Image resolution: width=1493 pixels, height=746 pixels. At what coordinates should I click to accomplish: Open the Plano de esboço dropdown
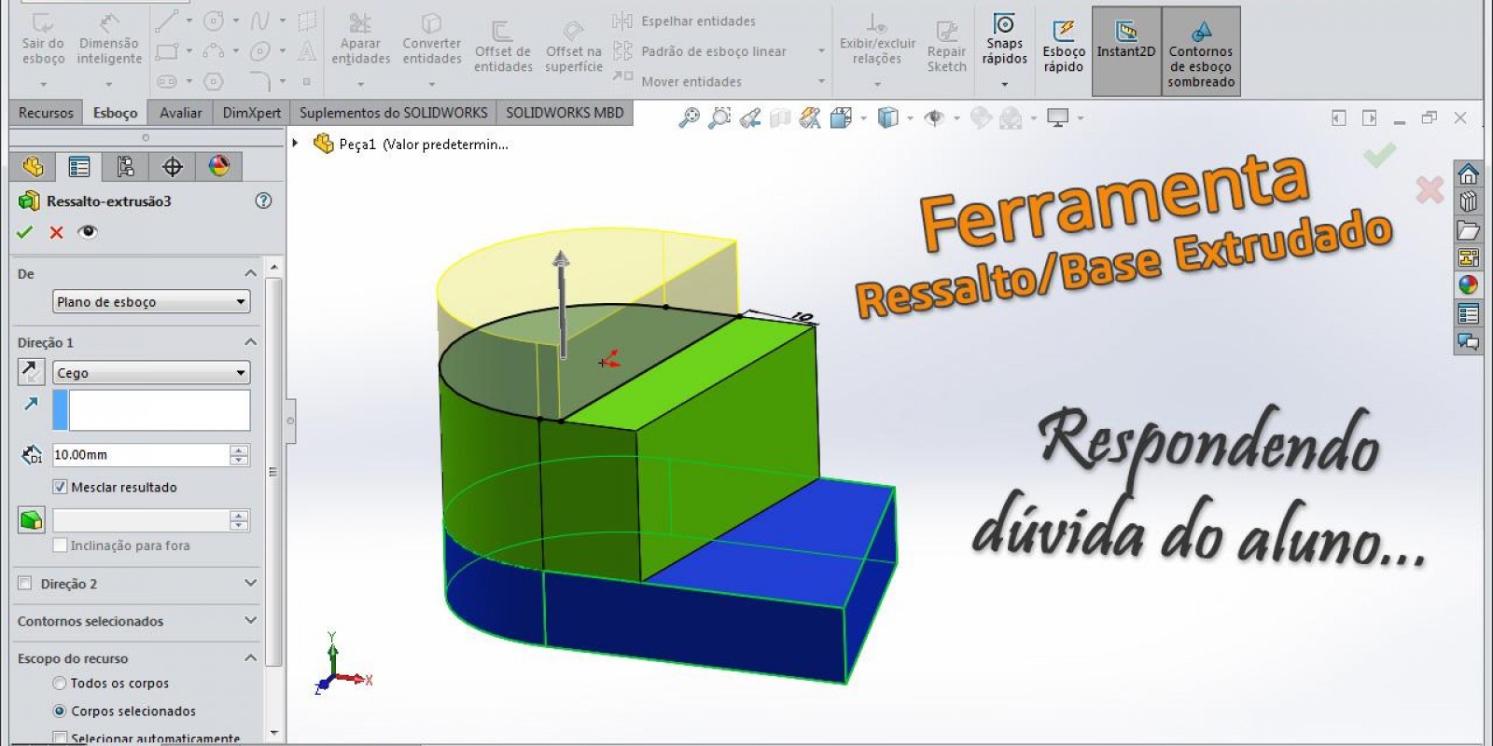(x=151, y=302)
